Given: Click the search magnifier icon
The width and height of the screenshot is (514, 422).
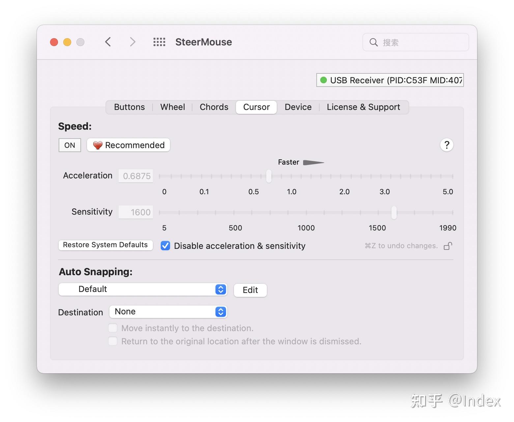Looking at the screenshot, I should pyautogui.click(x=374, y=42).
